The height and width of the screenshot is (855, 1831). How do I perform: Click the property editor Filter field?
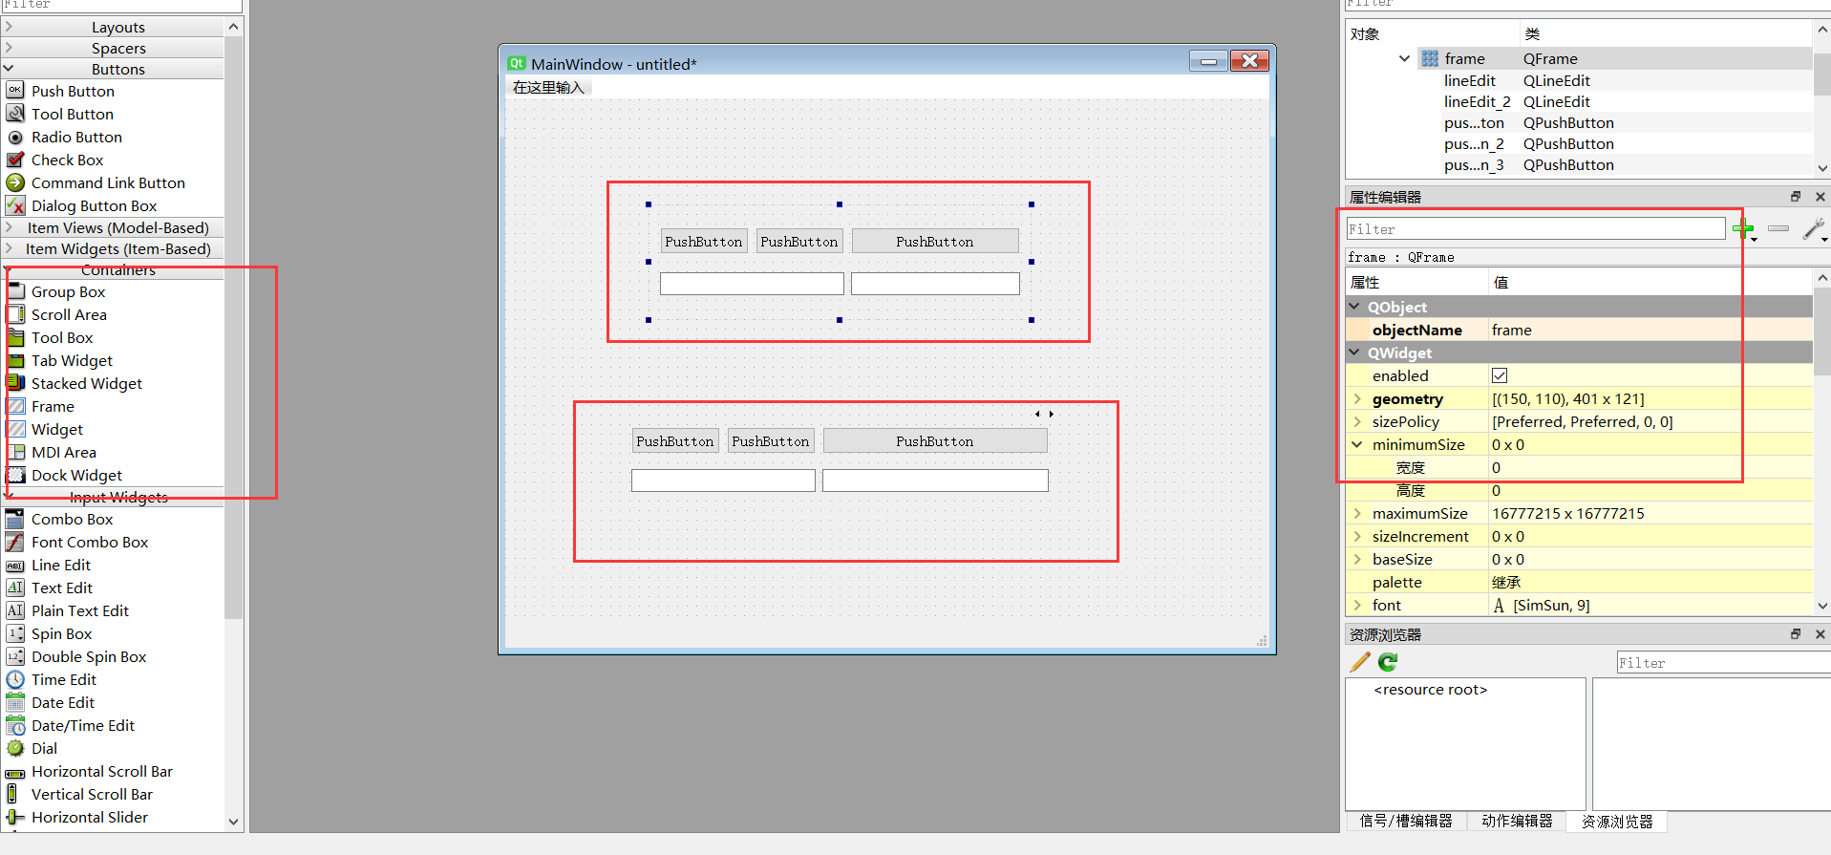coord(1535,229)
